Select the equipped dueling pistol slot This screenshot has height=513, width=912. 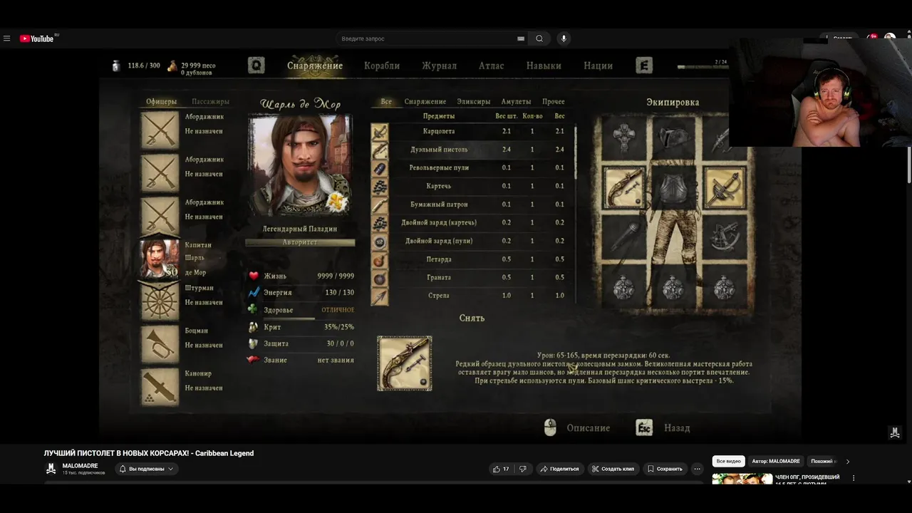[623, 187]
